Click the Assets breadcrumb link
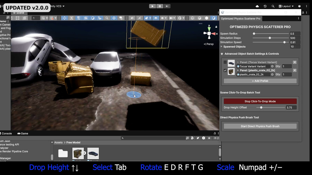 coord(58,142)
